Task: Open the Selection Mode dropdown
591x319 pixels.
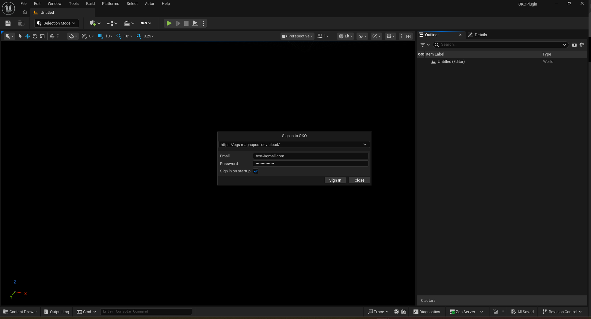Action: (56, 23)
